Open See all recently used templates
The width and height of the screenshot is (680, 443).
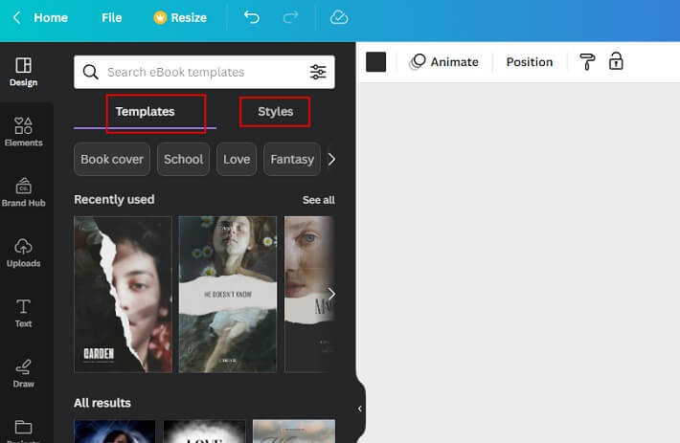pos(319,200)
